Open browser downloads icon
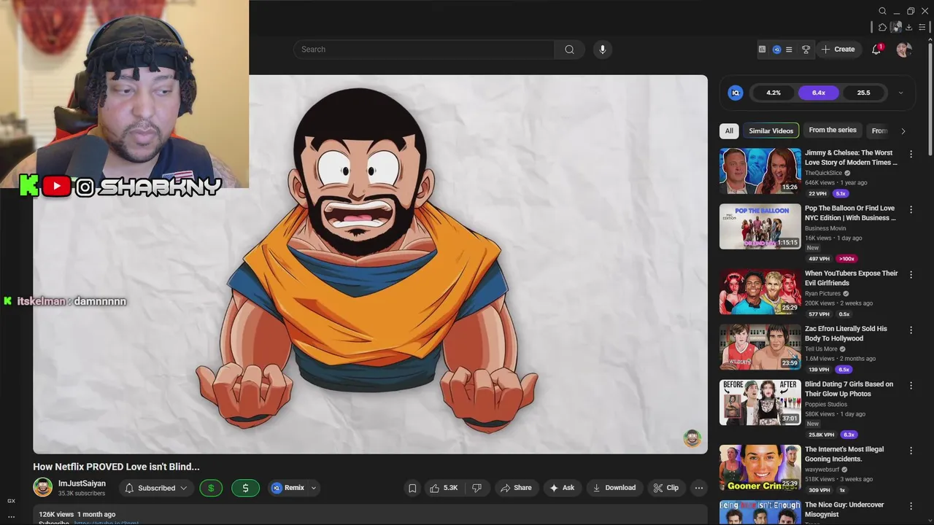This screenshot has width=934, height=525. click(x=908, y=27)
